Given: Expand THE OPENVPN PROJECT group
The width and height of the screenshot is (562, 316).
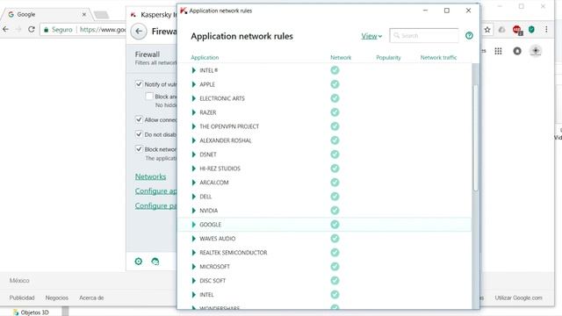Looking at the screenshot, I should (194, 126).
